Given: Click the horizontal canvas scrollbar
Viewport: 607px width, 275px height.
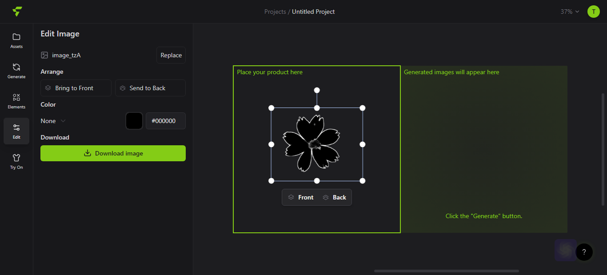Looking at the screenshot, I should [446, 271].
